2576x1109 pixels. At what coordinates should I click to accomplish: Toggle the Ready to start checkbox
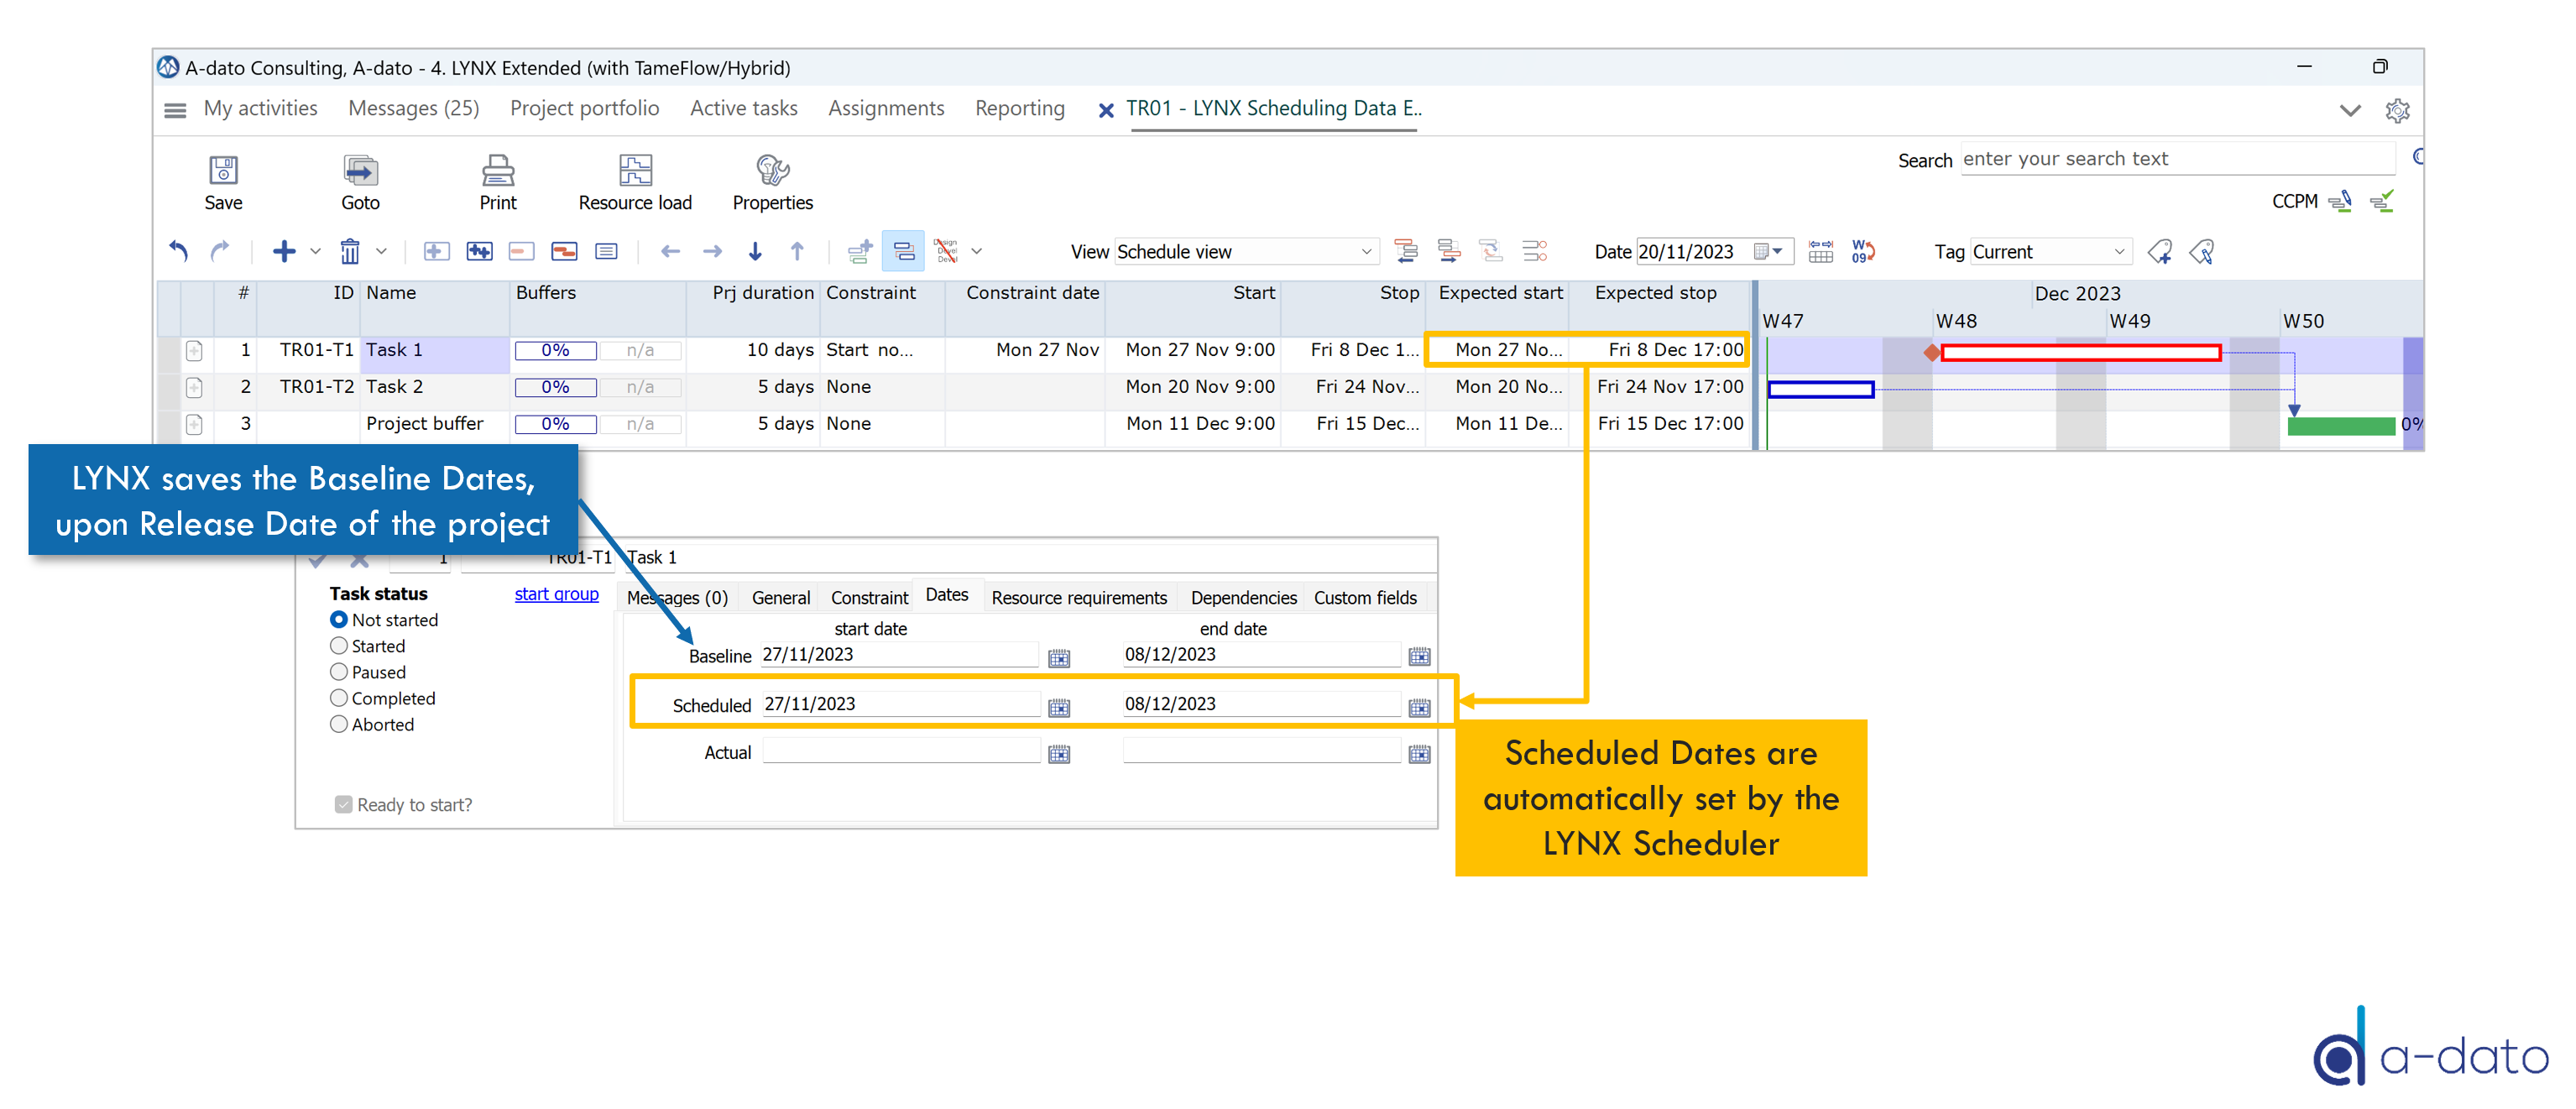click(343, 804)
